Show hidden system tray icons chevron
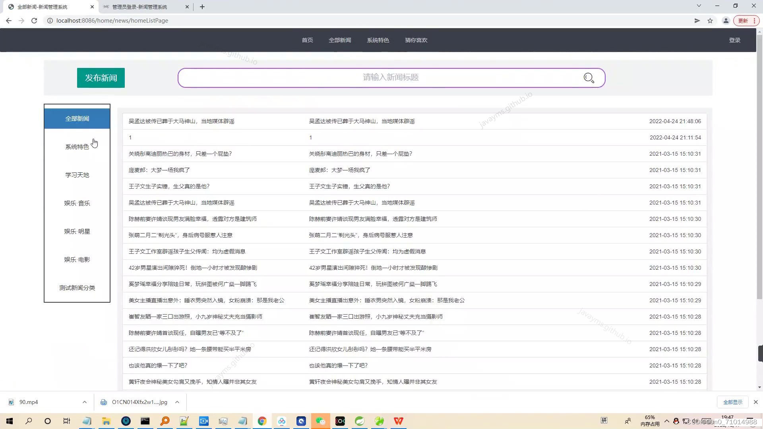Image resolution: width=763 pixels, height=429 pixels. pyautogui.click(x=666, y=421)
